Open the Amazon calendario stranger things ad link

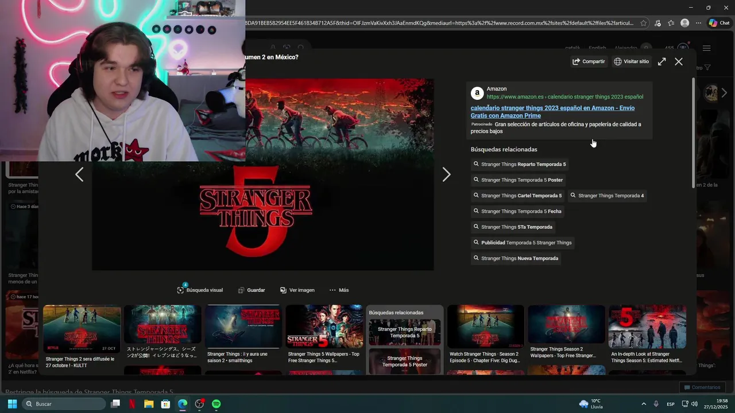coord(552,112)
